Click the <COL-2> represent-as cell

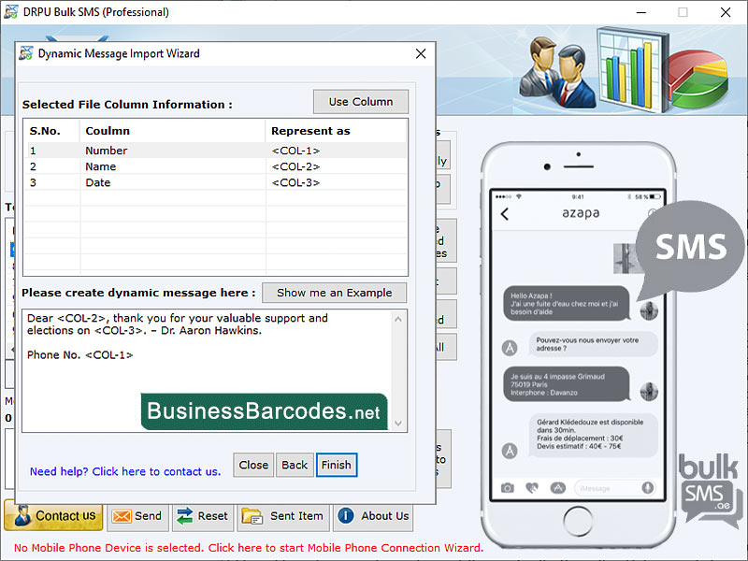(x=295, y=166)
